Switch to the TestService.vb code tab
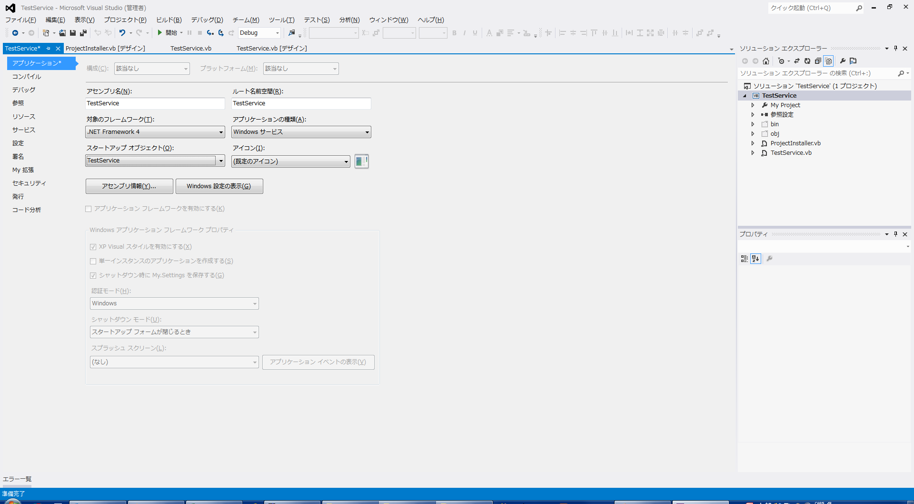The image size is (914, 504). pyautogui.click(x=191, y=49)
